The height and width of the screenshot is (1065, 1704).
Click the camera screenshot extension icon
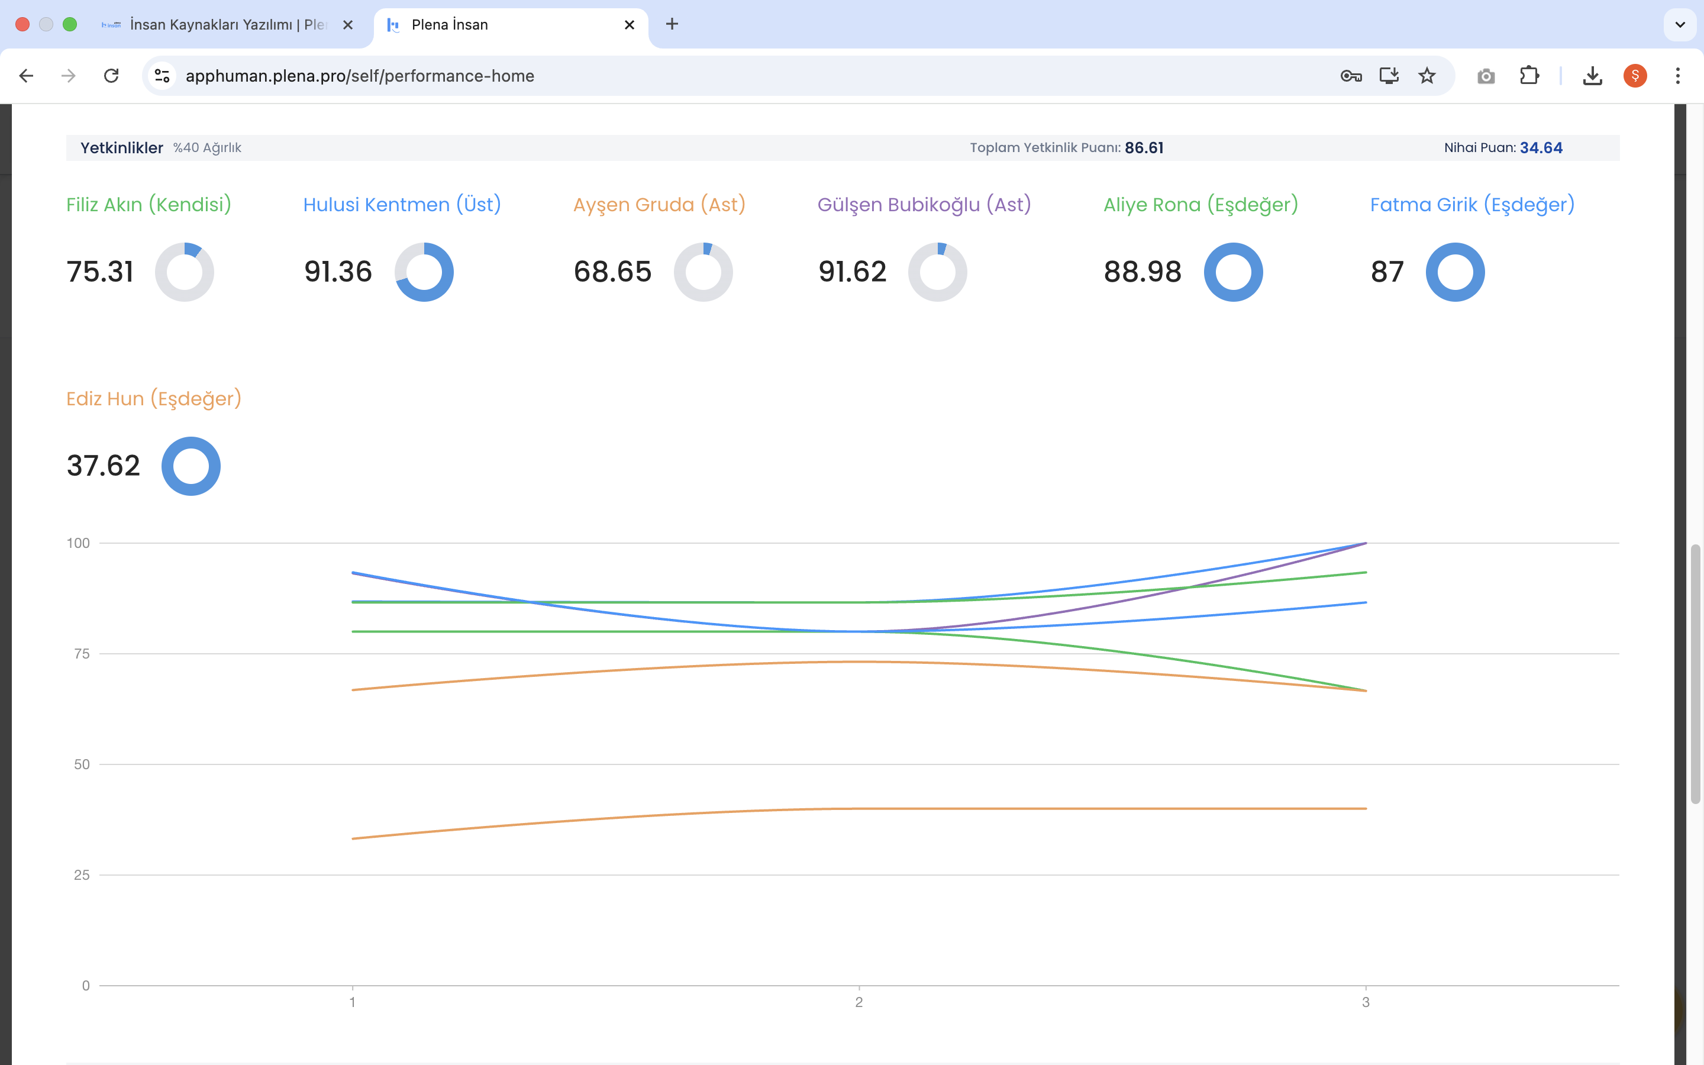tap(1486, 75)
